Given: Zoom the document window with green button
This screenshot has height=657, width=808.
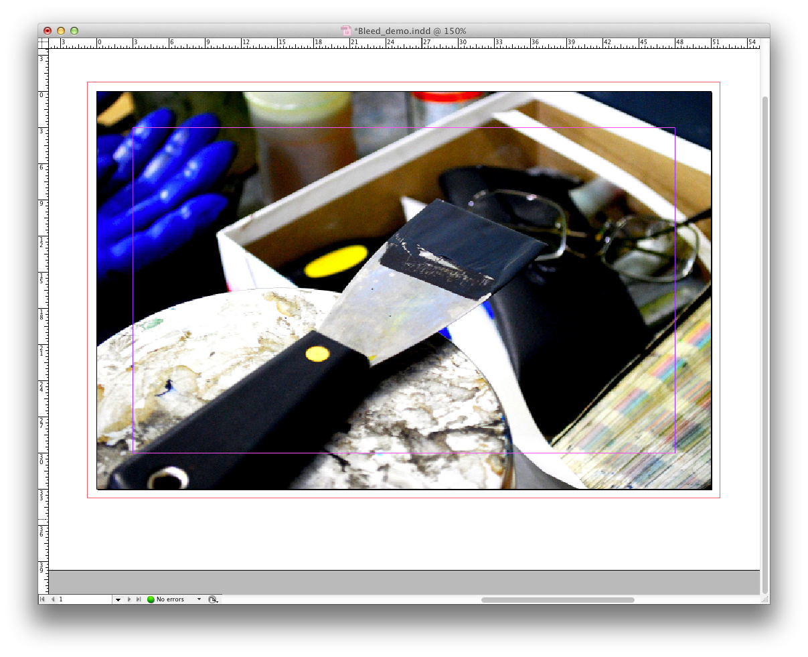Looking at the screenshot, I should tap(74, 31).
